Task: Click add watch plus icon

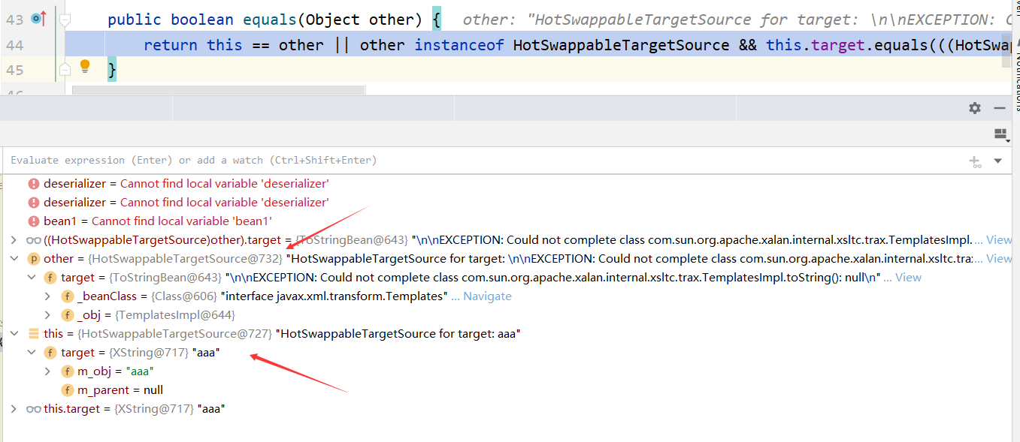Action: pyautogui.click(x=975, y=161)
